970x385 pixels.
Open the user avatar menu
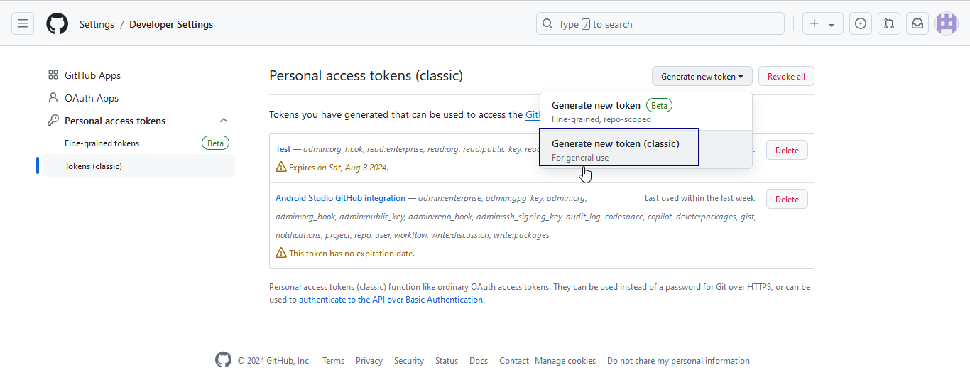[947, 23]
